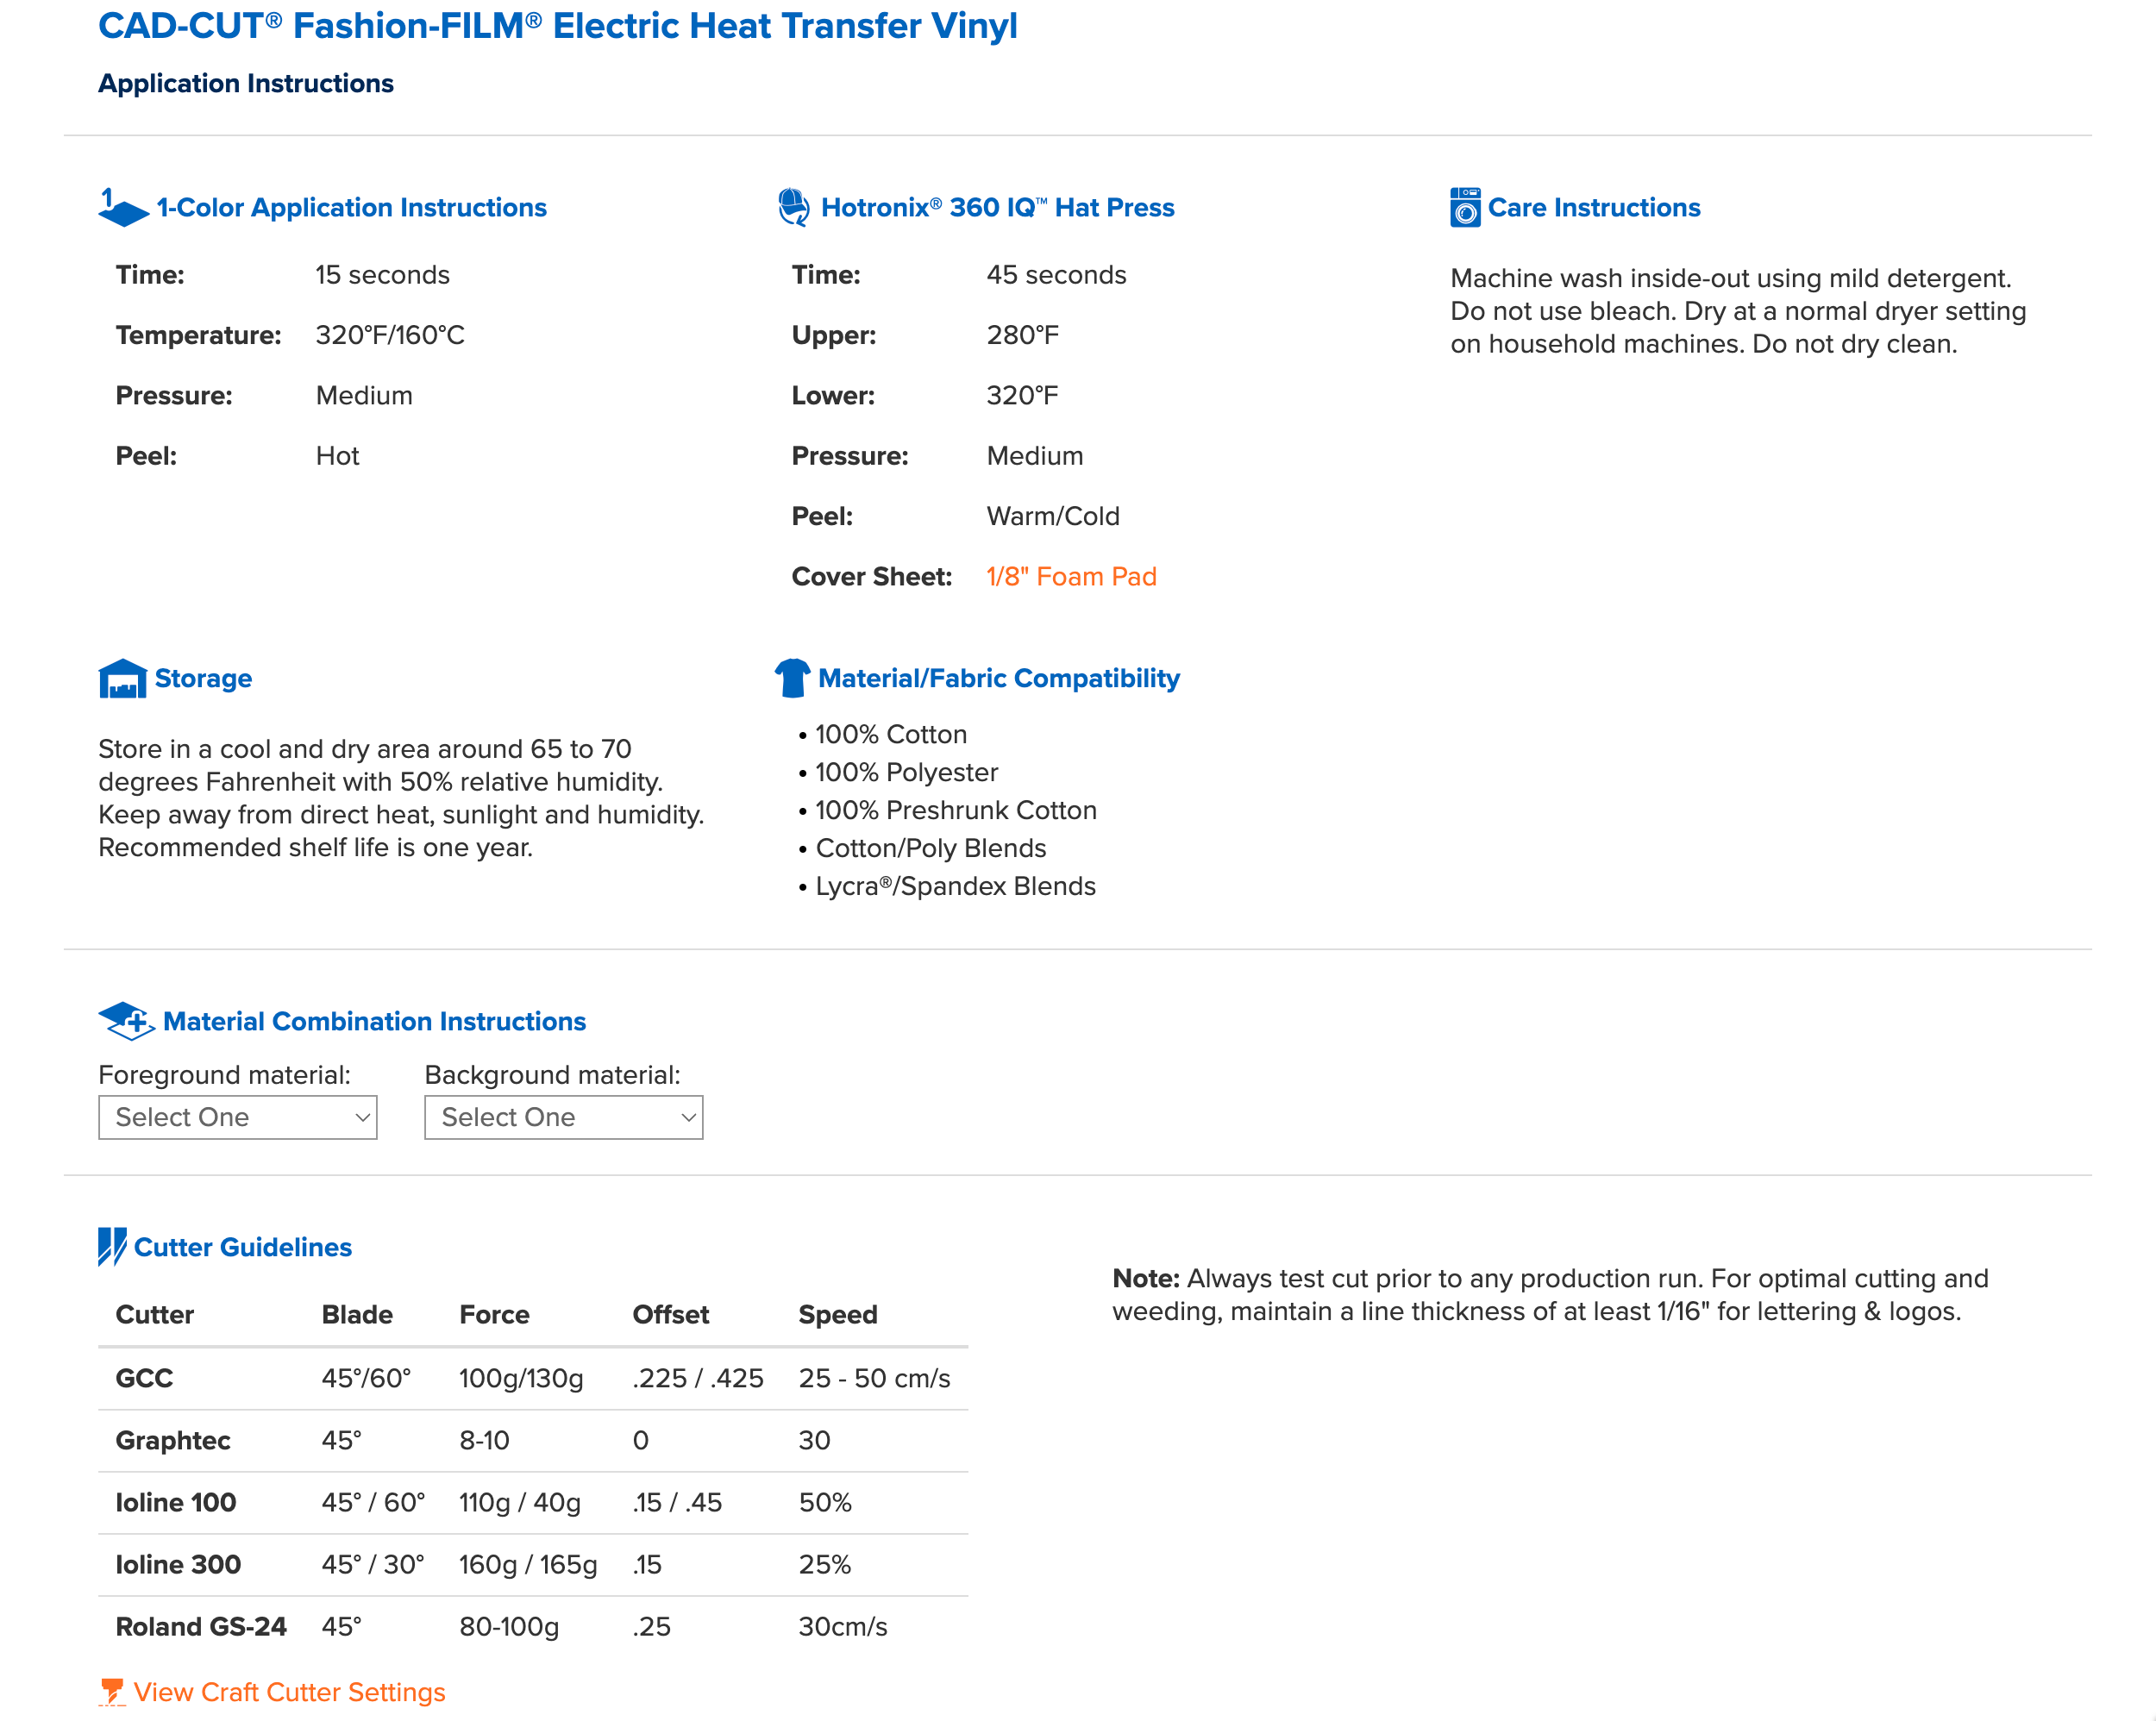
Task: Click the Material Combination layers icon
Action: pyautogui.click(x=126, y=1021)
